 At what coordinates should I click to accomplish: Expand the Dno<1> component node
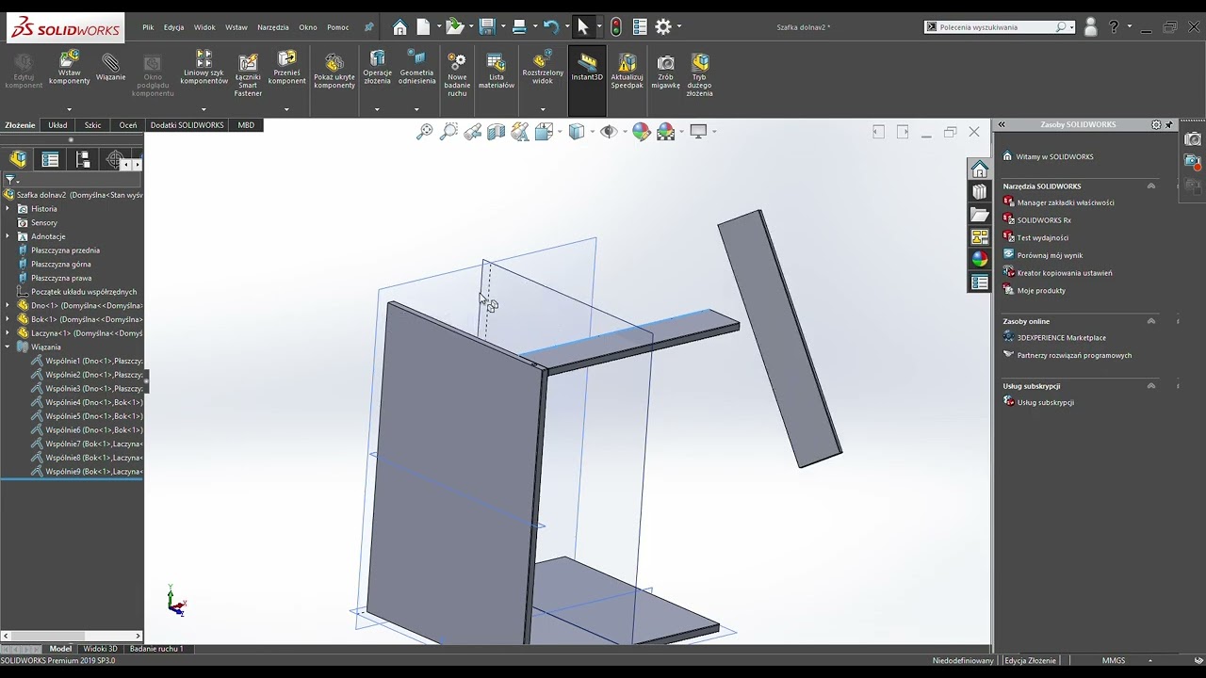click(8, 306)
